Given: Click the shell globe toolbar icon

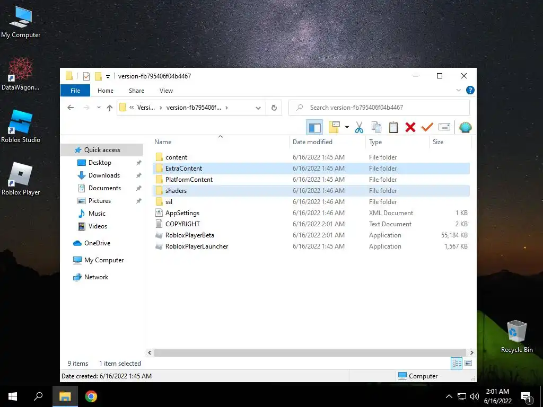Looking at the screenshot, I should tap(465, 127).
